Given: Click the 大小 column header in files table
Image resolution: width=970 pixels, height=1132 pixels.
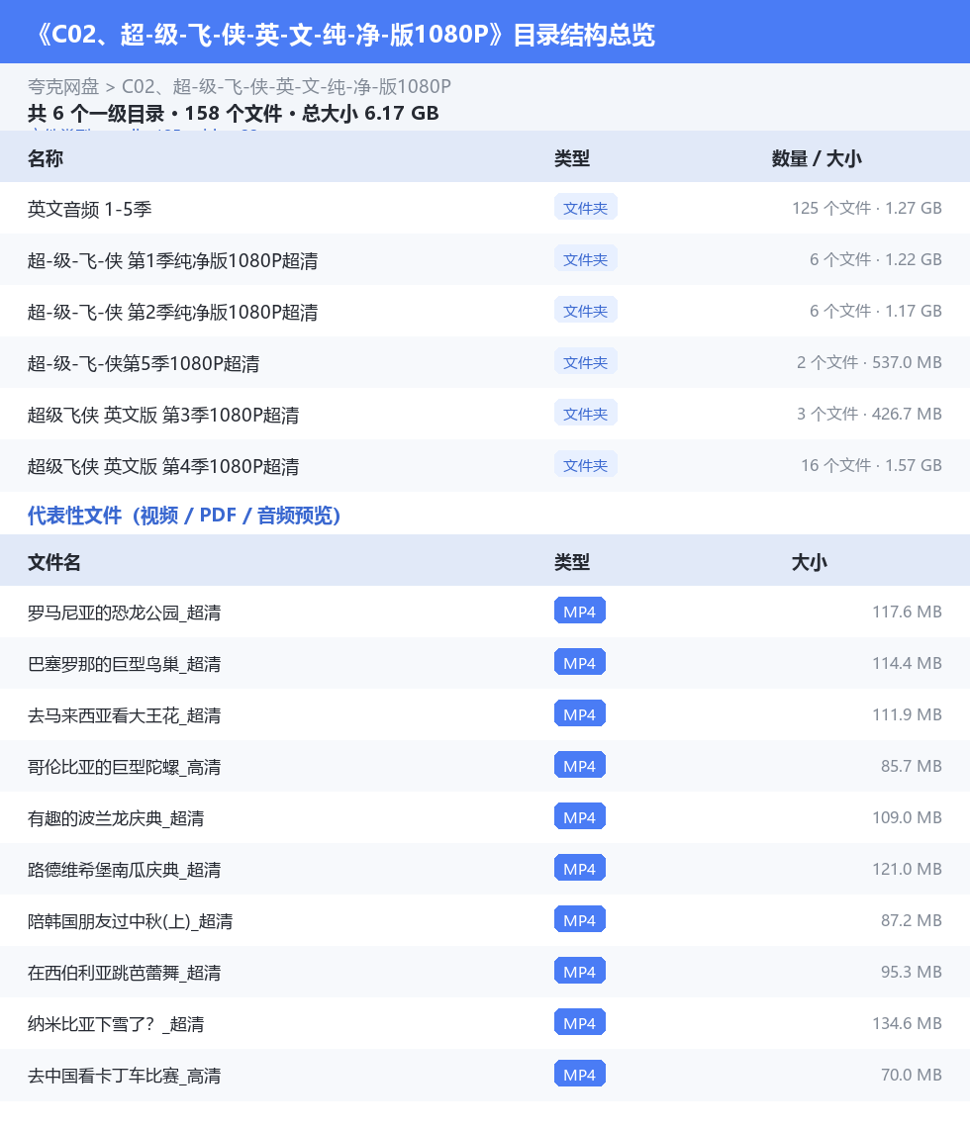Looking at the screenshot, I should click(x=809, y=562).
